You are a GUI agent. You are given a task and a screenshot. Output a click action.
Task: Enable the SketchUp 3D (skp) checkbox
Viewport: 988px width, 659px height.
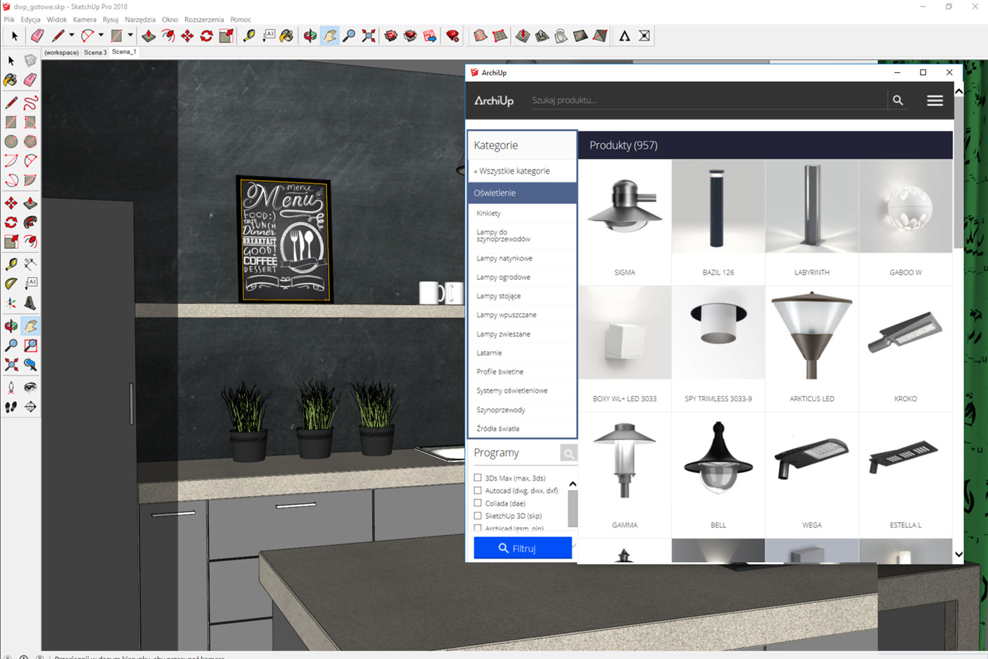(x=477, y=515)
